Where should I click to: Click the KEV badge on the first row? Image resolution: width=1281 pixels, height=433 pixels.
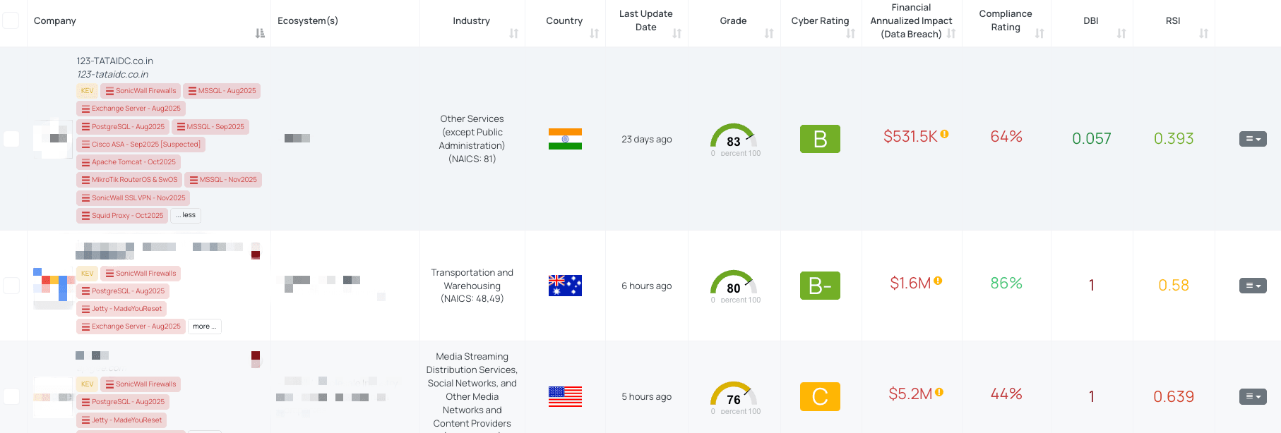(x=86, y=90)
